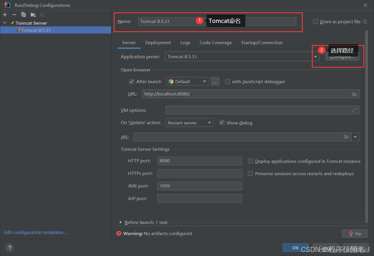
Task: Switch to Deployment tab
Action: point(158,43)
